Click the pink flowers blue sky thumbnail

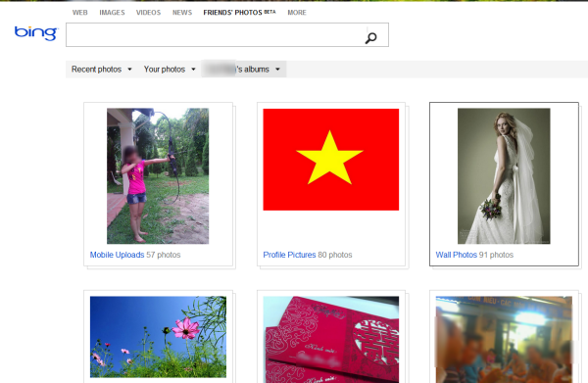158,337
